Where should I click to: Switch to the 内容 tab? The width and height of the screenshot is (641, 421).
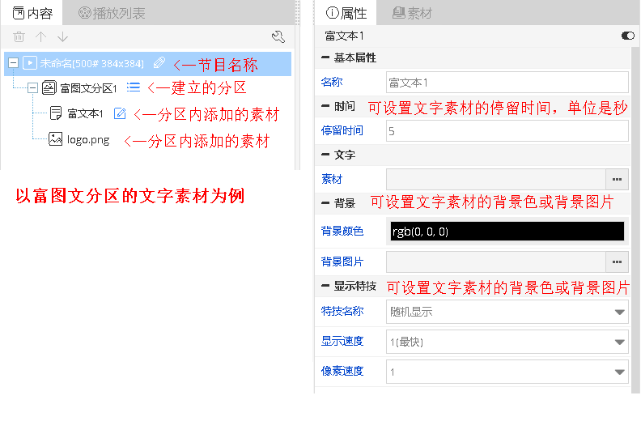(32, 13)
